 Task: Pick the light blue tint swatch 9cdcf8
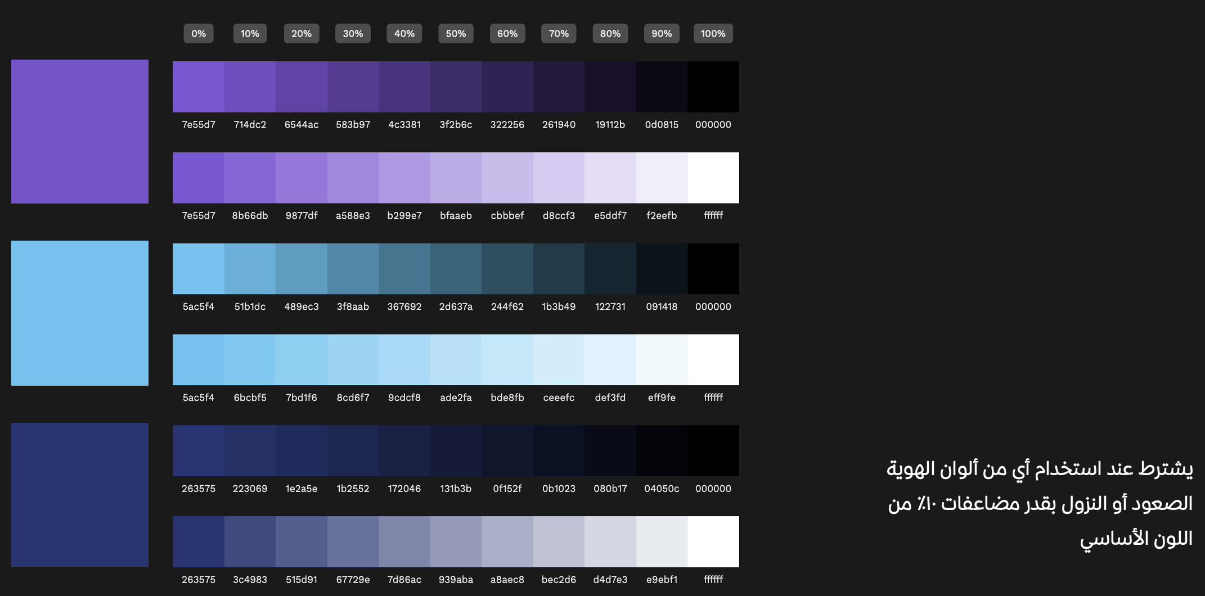(404, 360)
